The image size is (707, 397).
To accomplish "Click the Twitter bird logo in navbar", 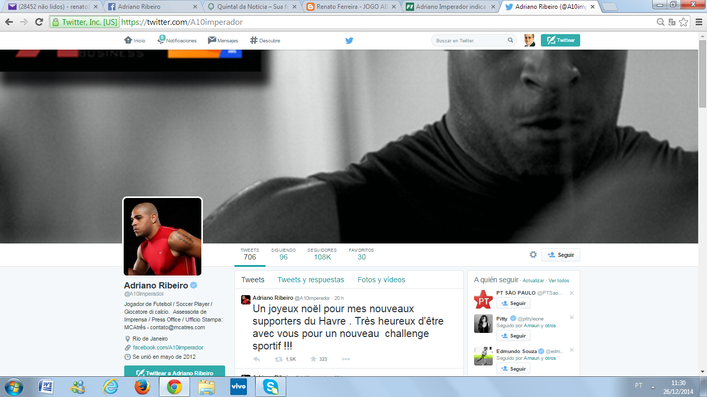I will (349, 40).
